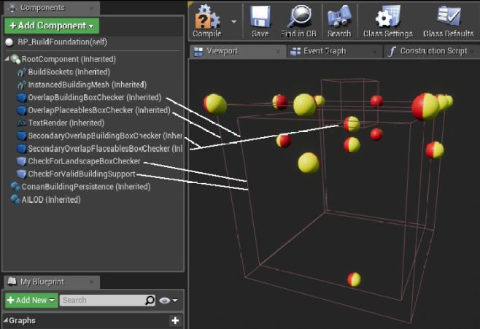
Task: Open the Compile options dropdown arrow
Action: [x=233, y=22]
